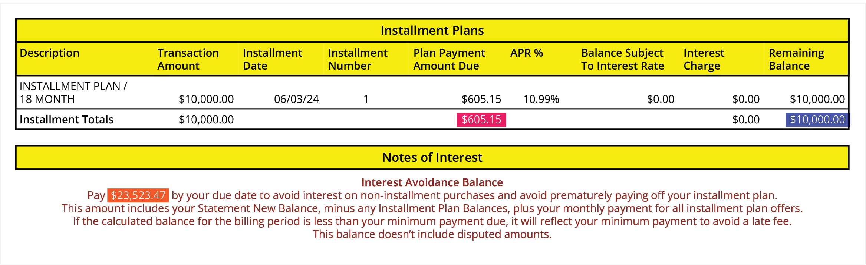866x265 pixels.
Task: Select the Interest Avoidance Balance heading
Action: (432, 182)
